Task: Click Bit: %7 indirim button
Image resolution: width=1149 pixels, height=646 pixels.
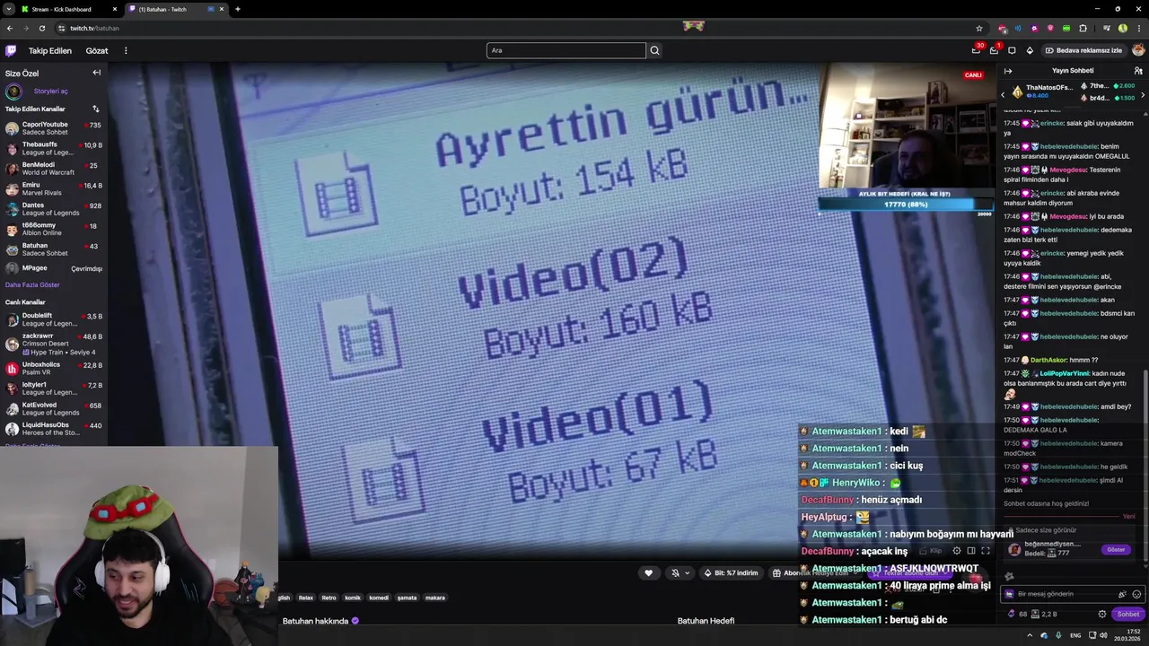Action: coord(731,572)
